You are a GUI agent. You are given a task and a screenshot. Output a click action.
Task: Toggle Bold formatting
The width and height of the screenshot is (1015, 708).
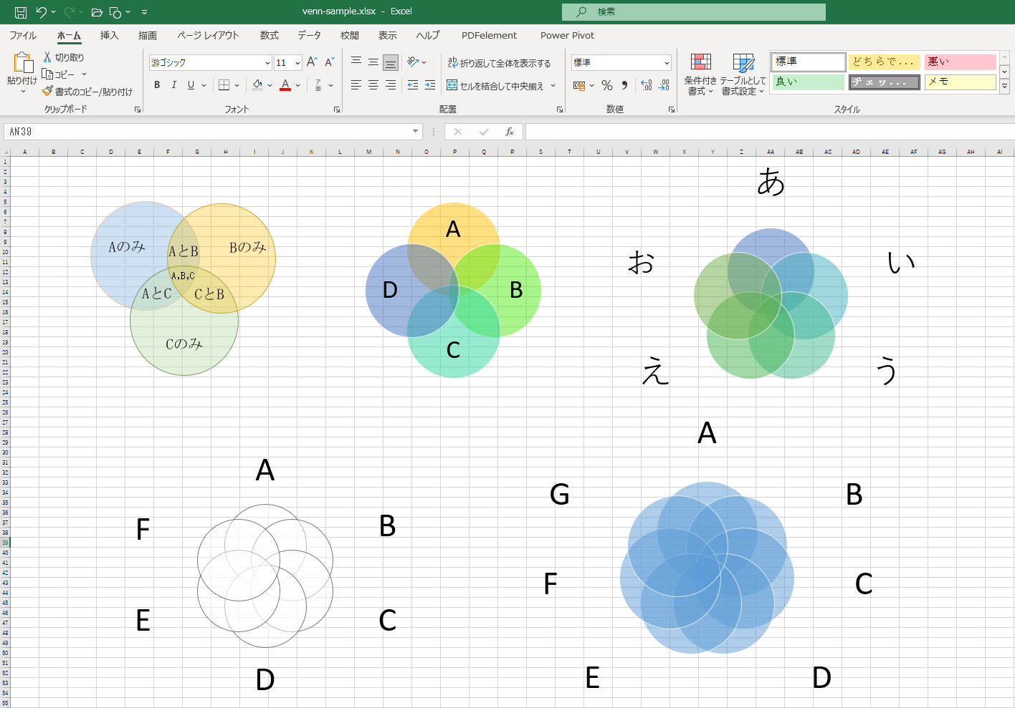point(157,85)
